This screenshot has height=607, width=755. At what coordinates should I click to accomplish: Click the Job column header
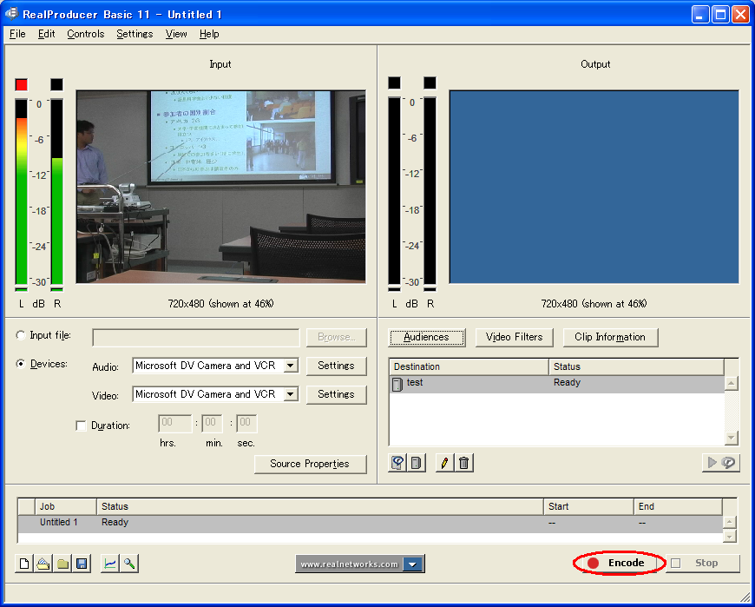pos(65,507)
